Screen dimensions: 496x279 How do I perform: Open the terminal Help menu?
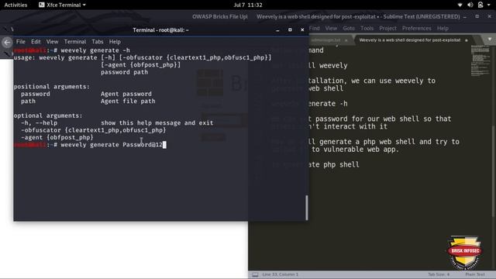tap(115, 41)
